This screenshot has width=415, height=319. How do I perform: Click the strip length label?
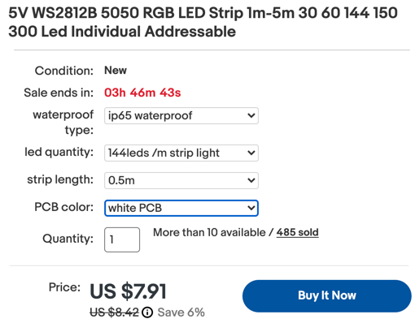(60, 179)
